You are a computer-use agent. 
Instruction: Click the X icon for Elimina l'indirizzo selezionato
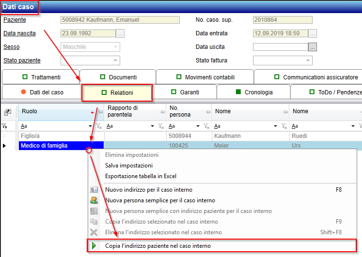coord(94,232)
